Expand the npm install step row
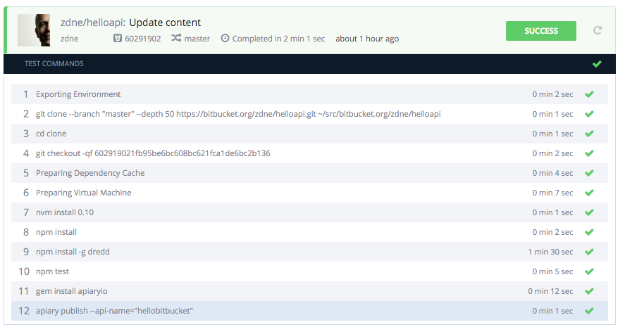The height and width of the screenshot is (334, 625). pos(310,232)
